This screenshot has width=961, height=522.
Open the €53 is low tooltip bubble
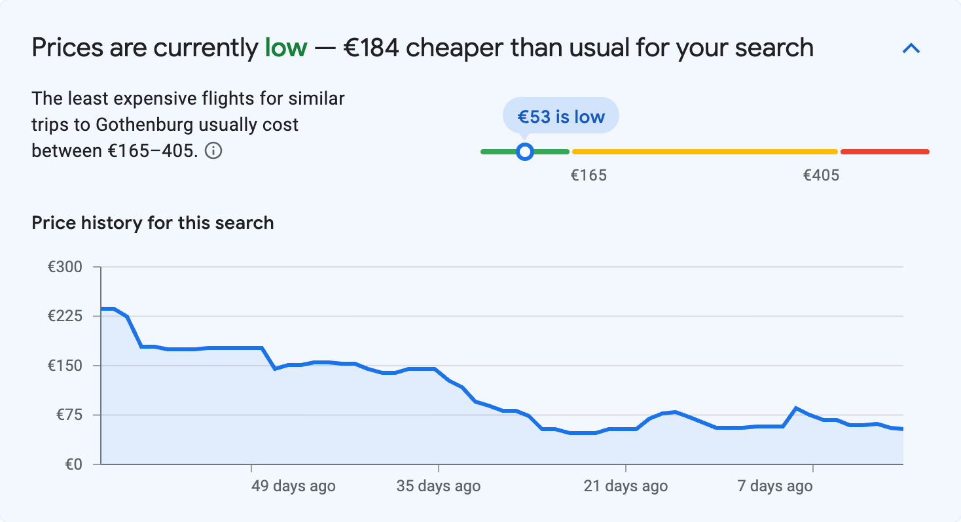pos(560,115)
